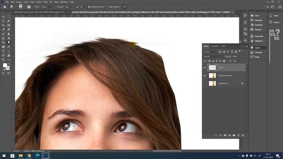Screen dimensions: 283x159
Task: Open the Search icon at top right
Action: click(x=268, y=7)
